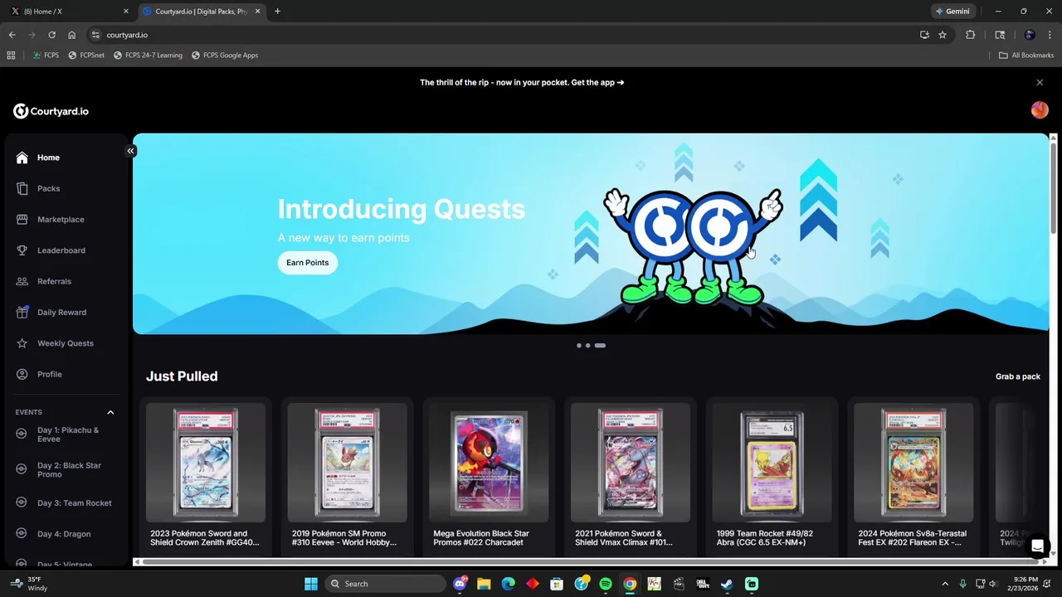The height and width of the screenshot is (597, 1062).
Task: Reload the current page
Action: (51, 35)
